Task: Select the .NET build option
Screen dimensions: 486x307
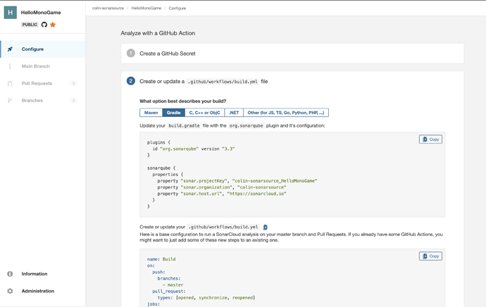Action: tap(234, 113)
